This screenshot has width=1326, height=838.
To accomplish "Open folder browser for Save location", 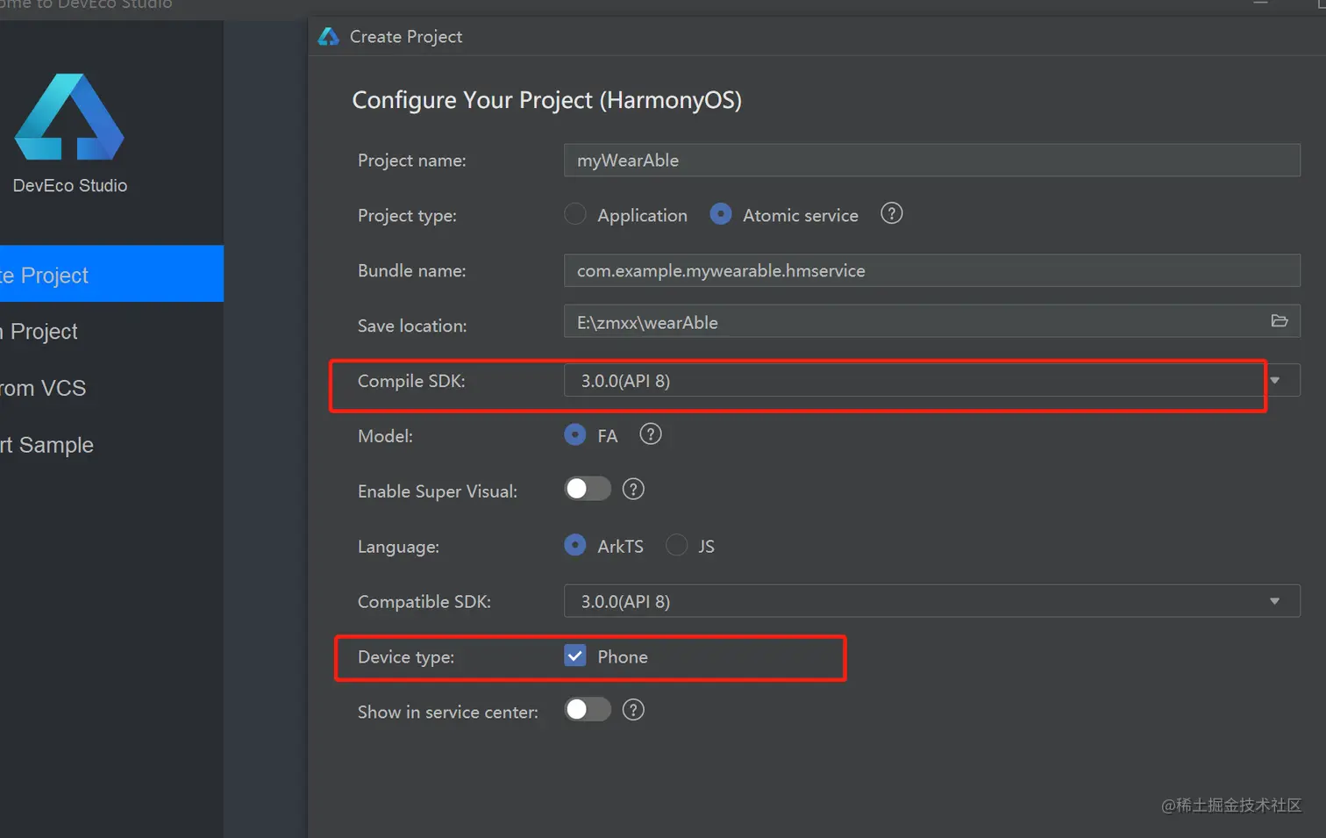I will [1279, 321].
